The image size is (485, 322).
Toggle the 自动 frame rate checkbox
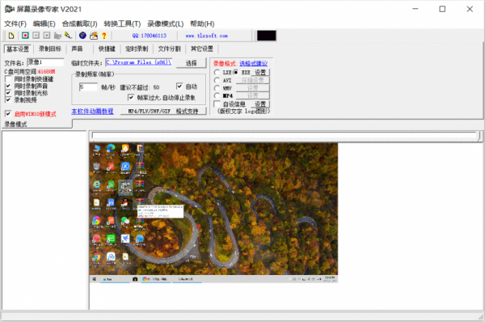point(179,86)
